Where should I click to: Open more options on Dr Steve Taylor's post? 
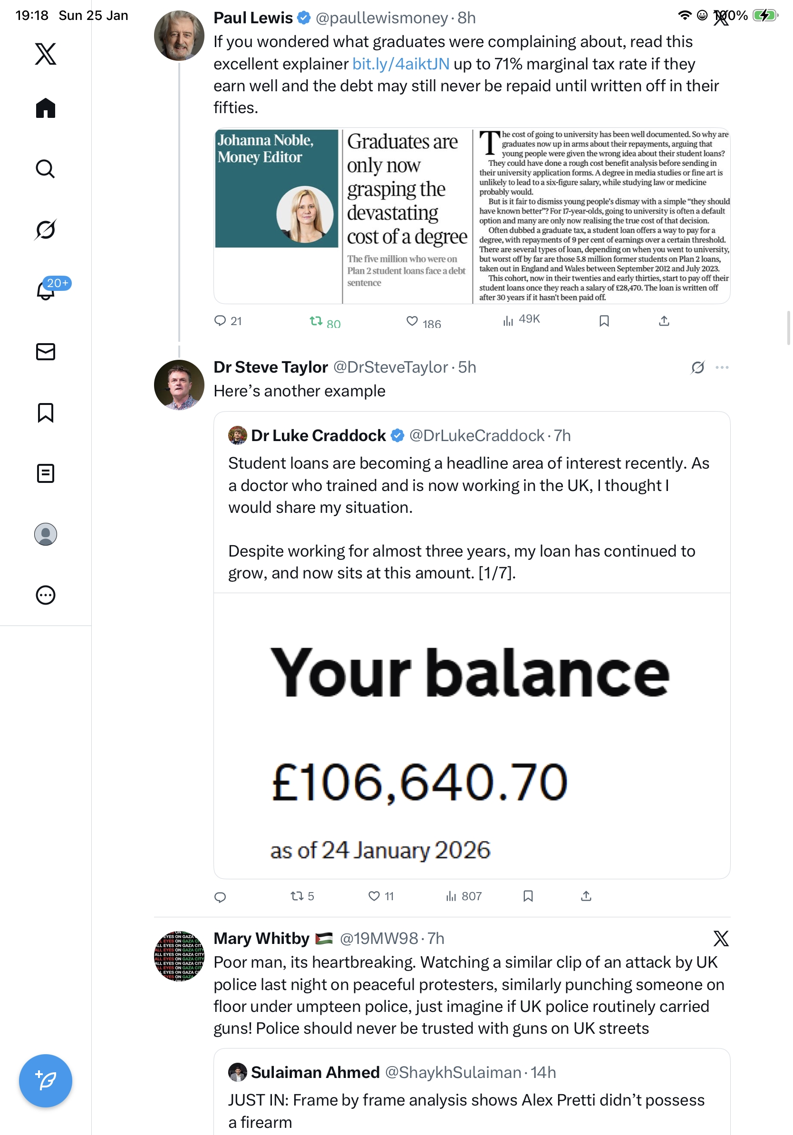(722, 367)
